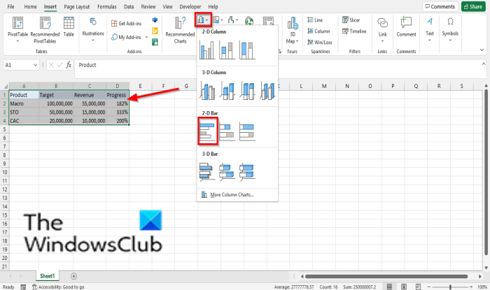Viewport: 490px width, 290px height.
Task: Select 2-D Stacked Column chart
Action: click(x=227, y=50)
